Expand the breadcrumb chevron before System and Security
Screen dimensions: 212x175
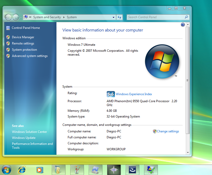point(30,17)
